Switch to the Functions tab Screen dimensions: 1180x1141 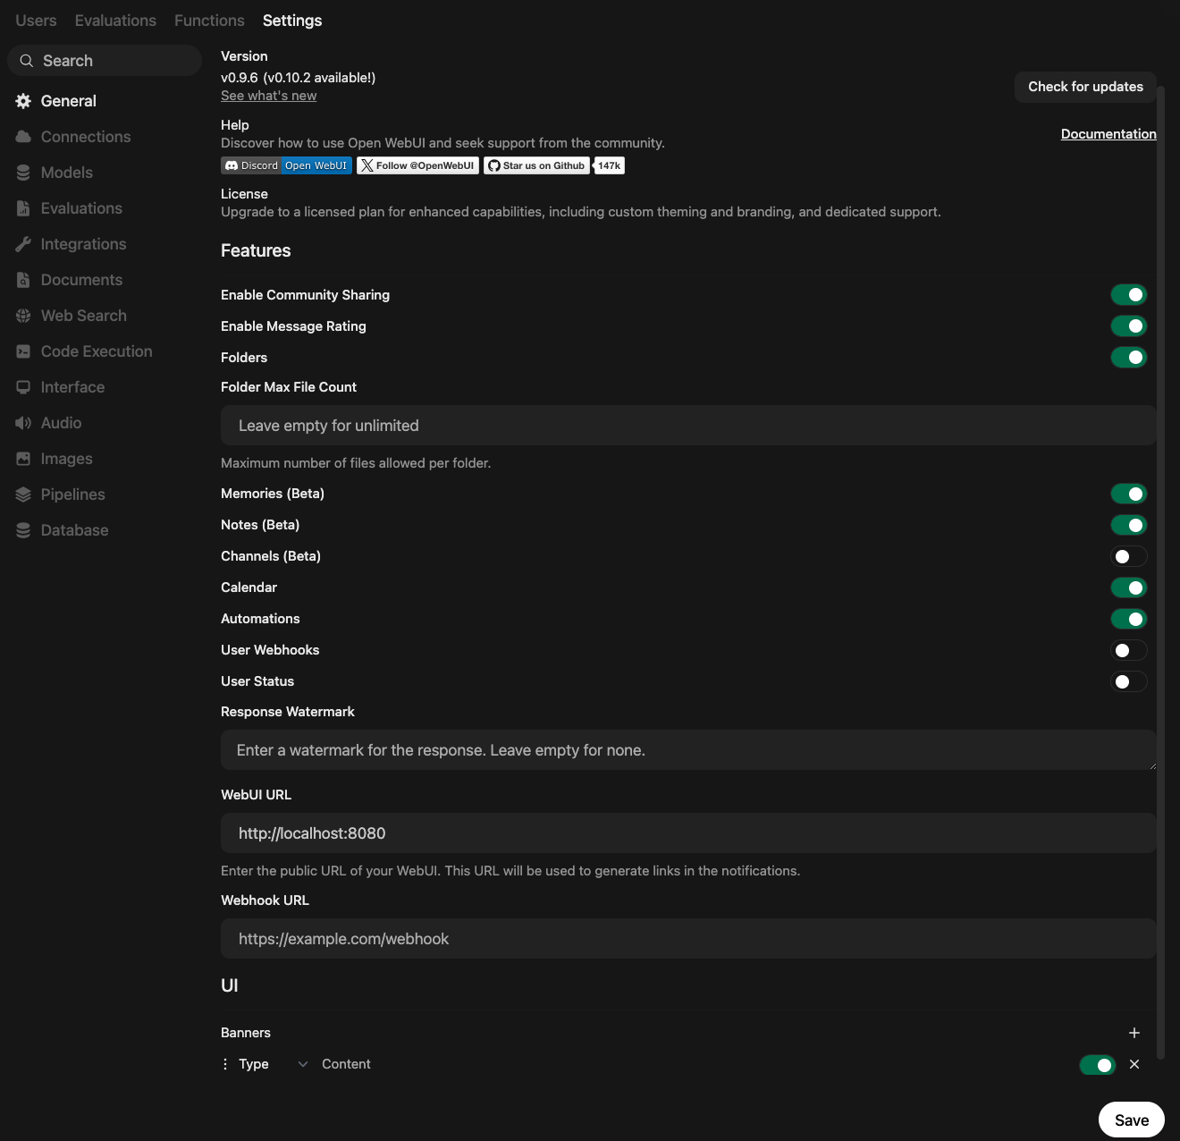pos(209,21)
